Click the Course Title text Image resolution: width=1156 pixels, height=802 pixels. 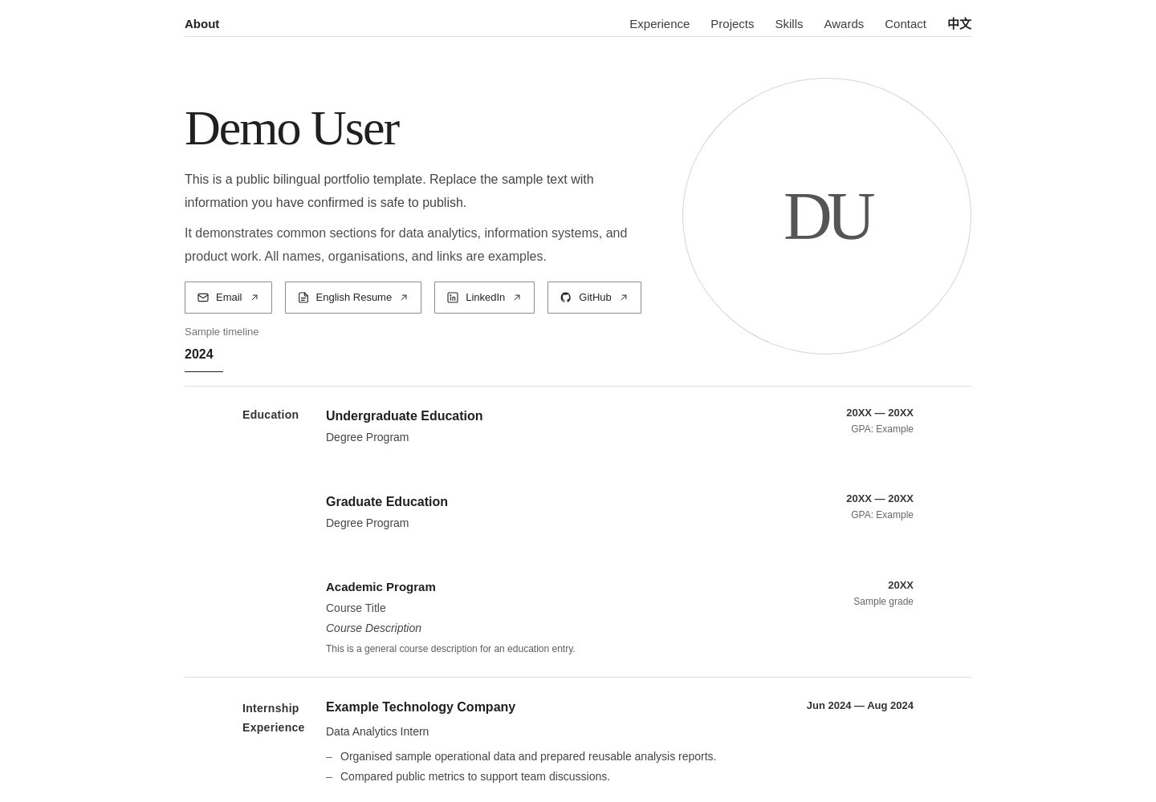click(x=356, y=608)
